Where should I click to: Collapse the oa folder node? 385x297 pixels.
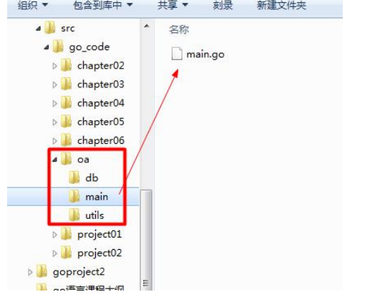tap(55, 160)
